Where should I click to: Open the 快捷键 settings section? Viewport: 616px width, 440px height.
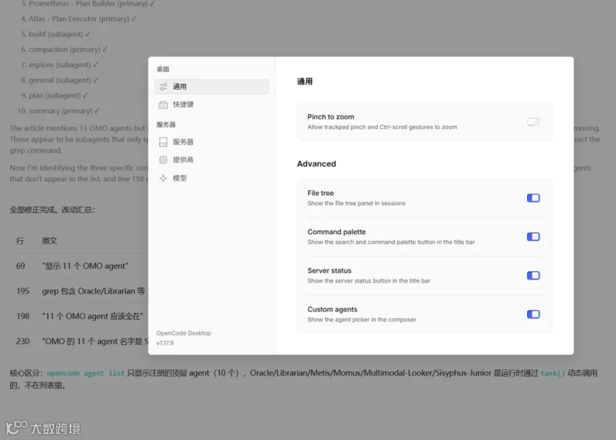pos(211,105)
